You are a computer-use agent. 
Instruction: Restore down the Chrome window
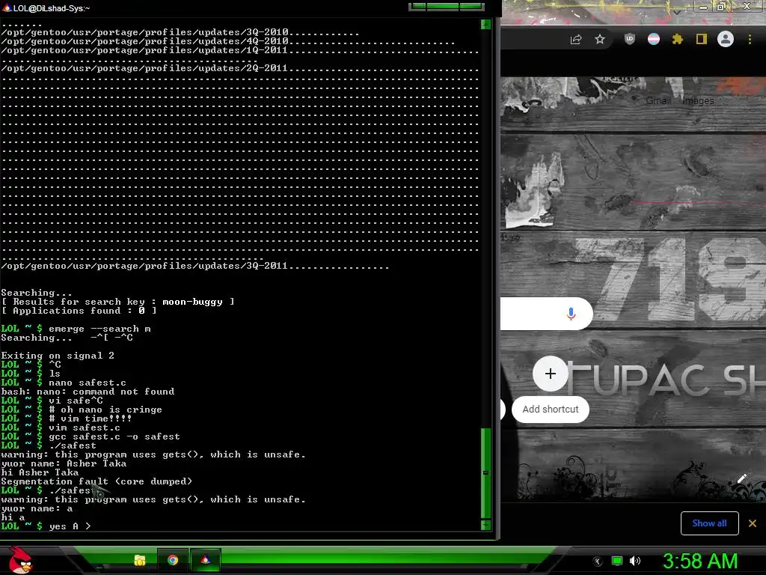[721, 6]
